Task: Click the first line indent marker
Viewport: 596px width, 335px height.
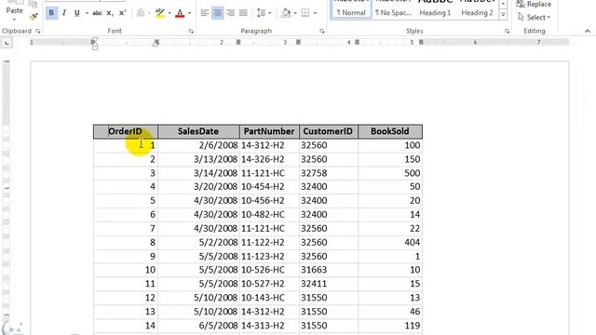Action: (95, 39)
